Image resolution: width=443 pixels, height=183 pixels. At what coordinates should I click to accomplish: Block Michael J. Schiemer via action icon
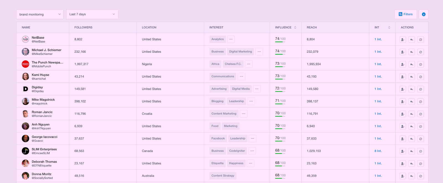click(x=421, y=52)
